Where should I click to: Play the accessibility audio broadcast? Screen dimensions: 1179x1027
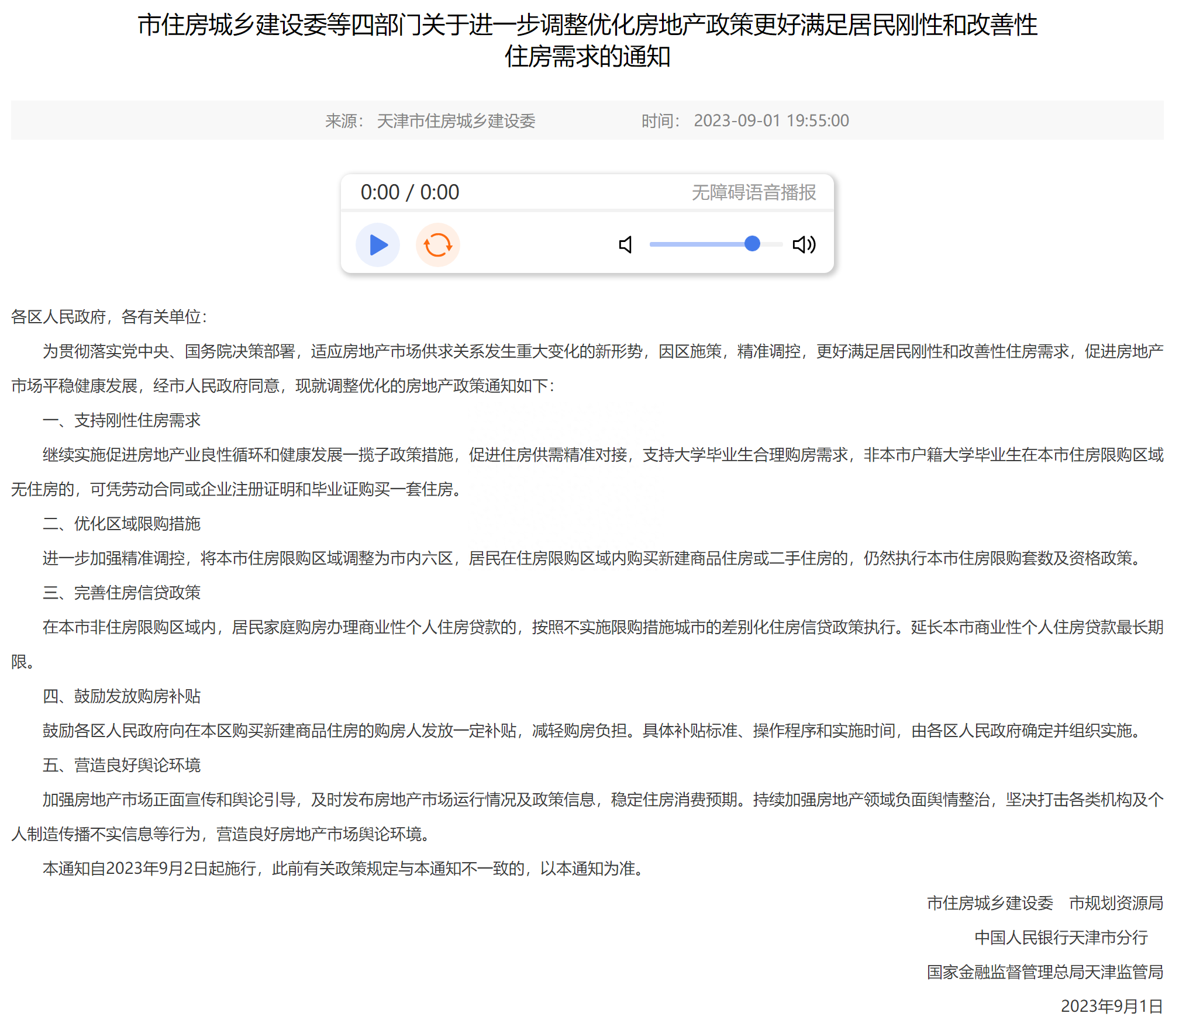click(x=378, y=245)
